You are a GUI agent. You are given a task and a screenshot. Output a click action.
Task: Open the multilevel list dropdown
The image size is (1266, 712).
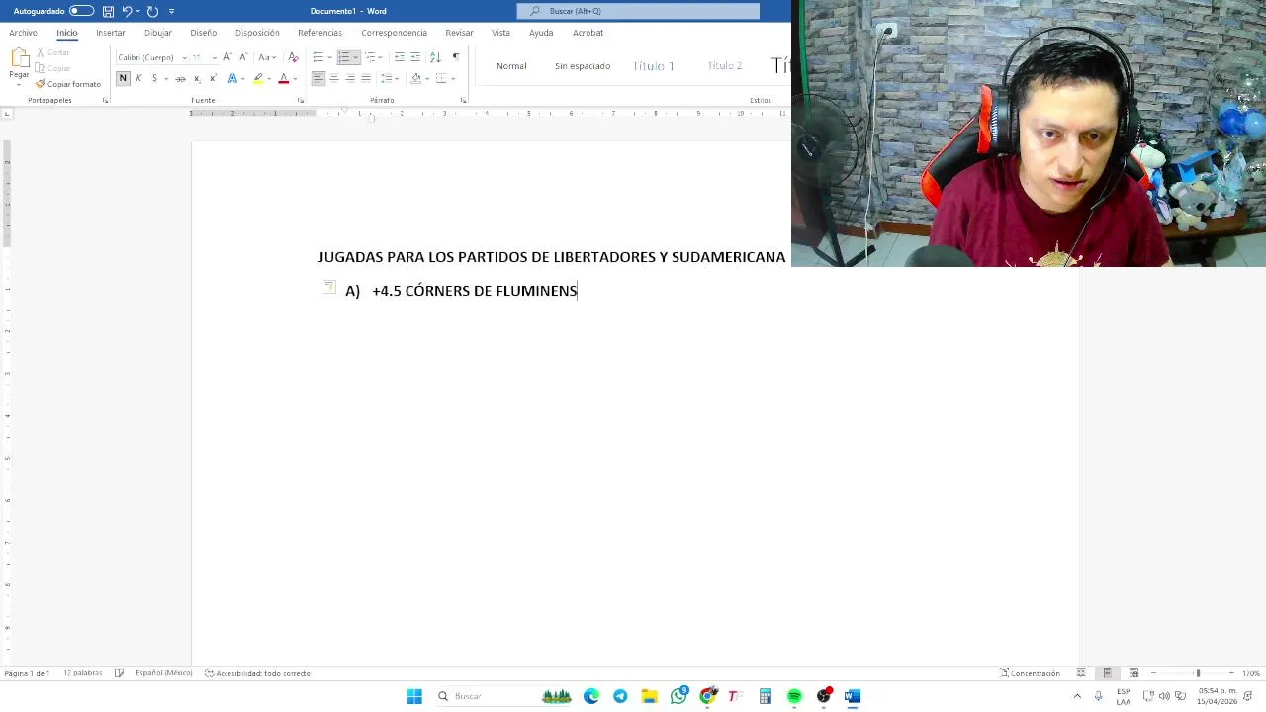click(381, 57)
